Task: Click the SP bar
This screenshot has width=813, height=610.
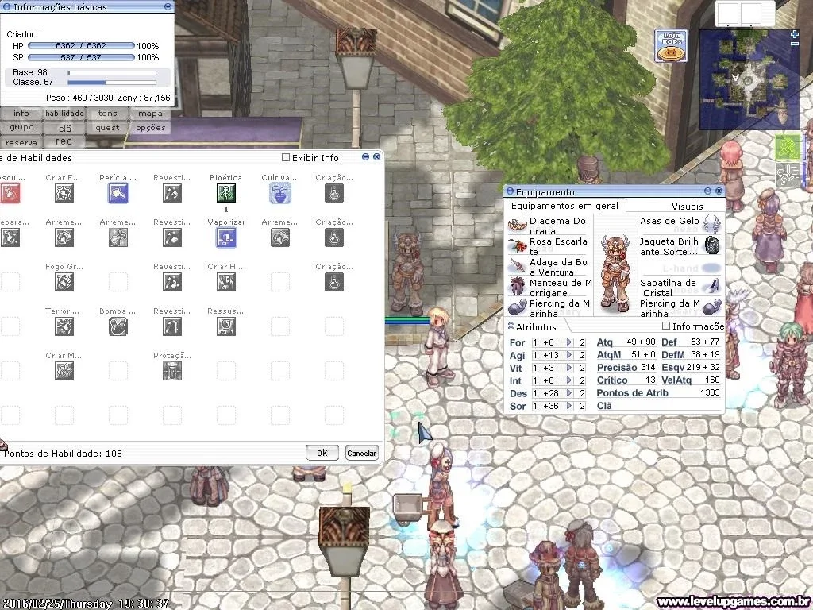Action: [81, 57]
